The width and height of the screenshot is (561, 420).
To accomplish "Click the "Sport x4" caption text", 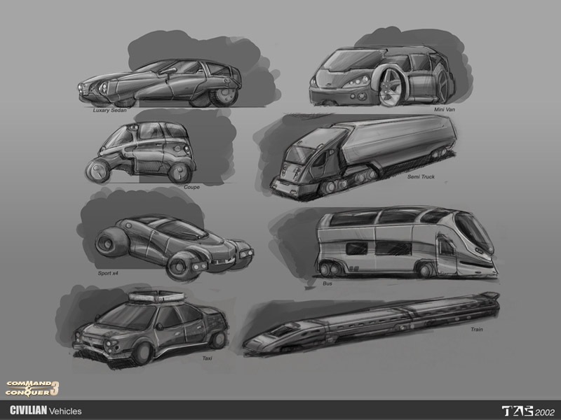I will tap(107, 266).
